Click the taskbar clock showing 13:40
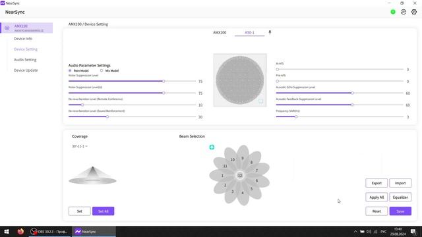The height and width of the screenshot is (237, 422). click(398, 231)
